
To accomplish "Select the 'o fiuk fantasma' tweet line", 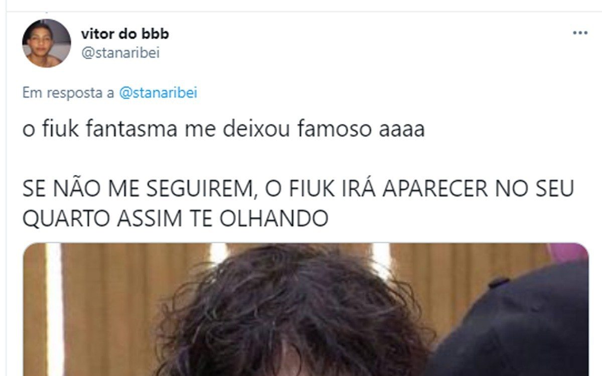I will [223, 130].
